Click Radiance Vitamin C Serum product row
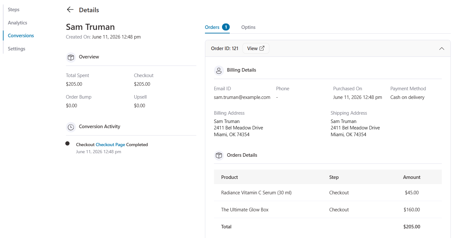The height and width of the screenshot is (238, 454). 328,193
